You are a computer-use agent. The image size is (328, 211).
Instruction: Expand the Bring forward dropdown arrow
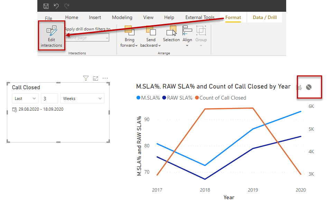[x=136, y=45]
